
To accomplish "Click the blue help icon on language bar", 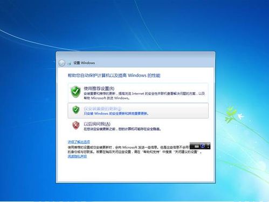I will point(203,146).
